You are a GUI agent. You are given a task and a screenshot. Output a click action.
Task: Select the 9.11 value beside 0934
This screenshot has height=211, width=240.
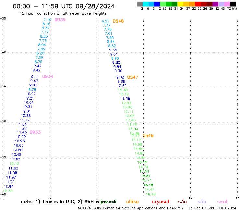[x=35, y=77]
